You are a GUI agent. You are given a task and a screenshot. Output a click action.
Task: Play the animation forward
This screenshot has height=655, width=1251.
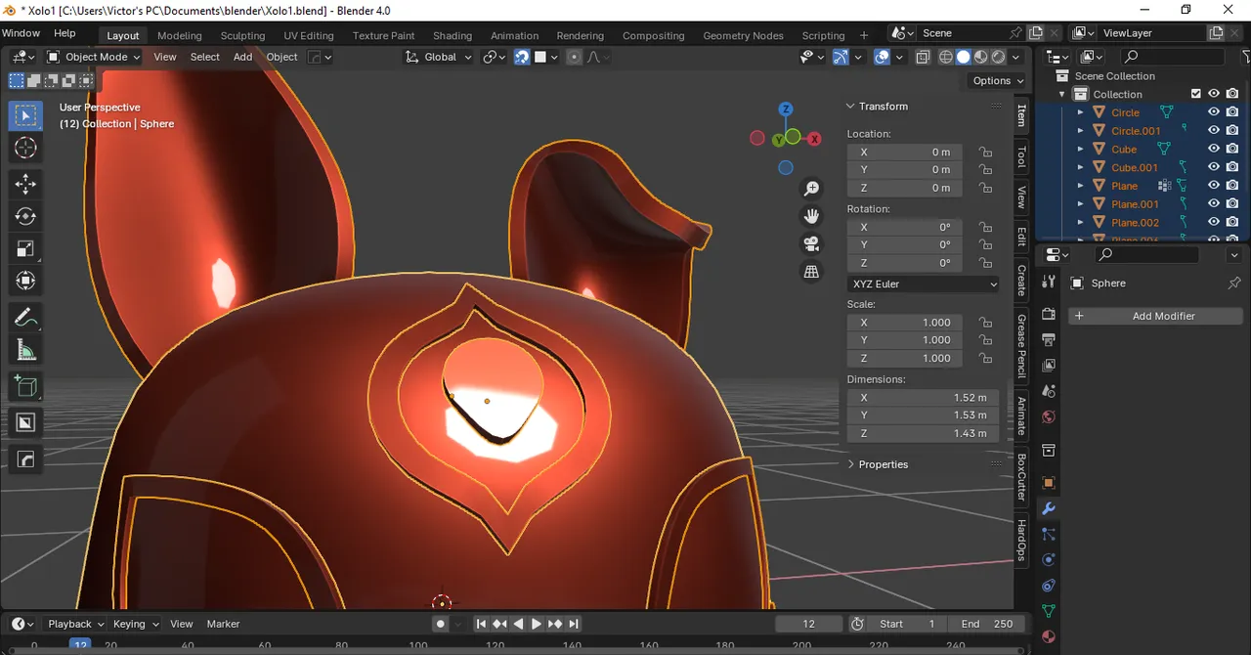tap(537, 624)
